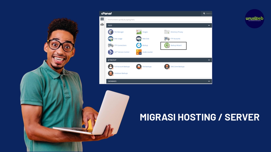271x152 pixels.
Task: Click the JETBACKUP section title
Action: (x=112, y=60)
